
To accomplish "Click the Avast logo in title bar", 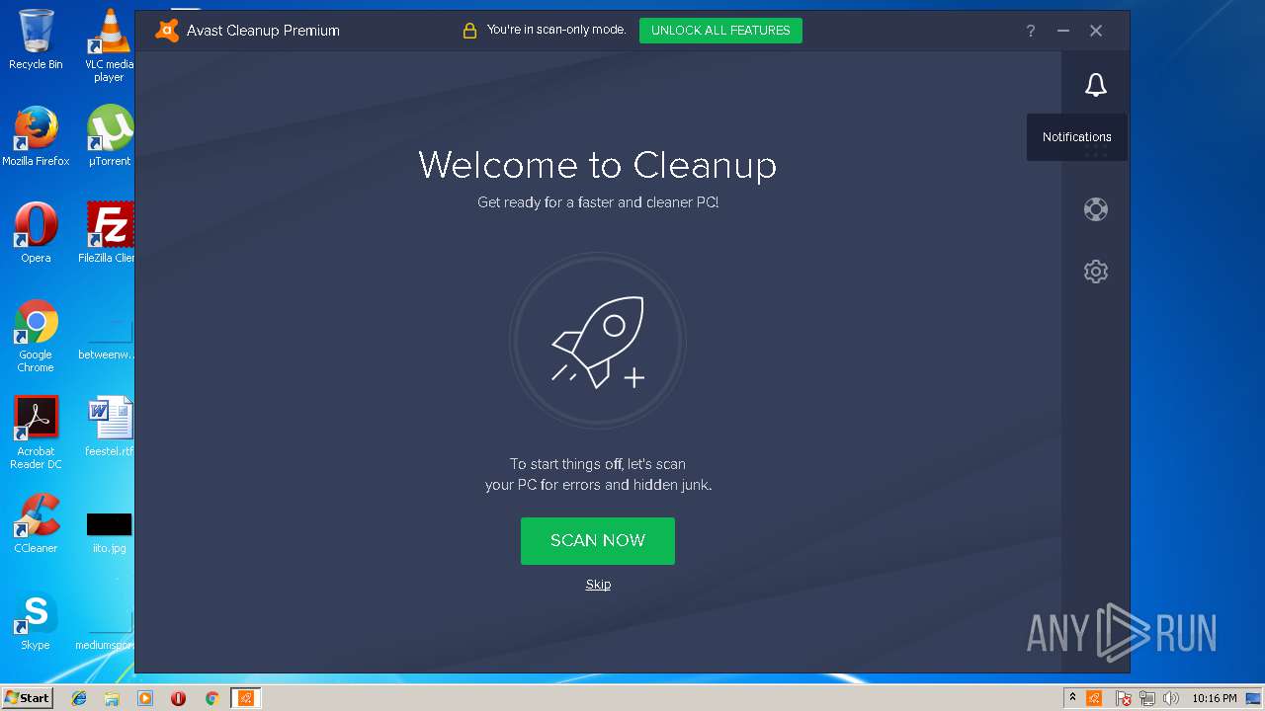I will pos(167,31).
